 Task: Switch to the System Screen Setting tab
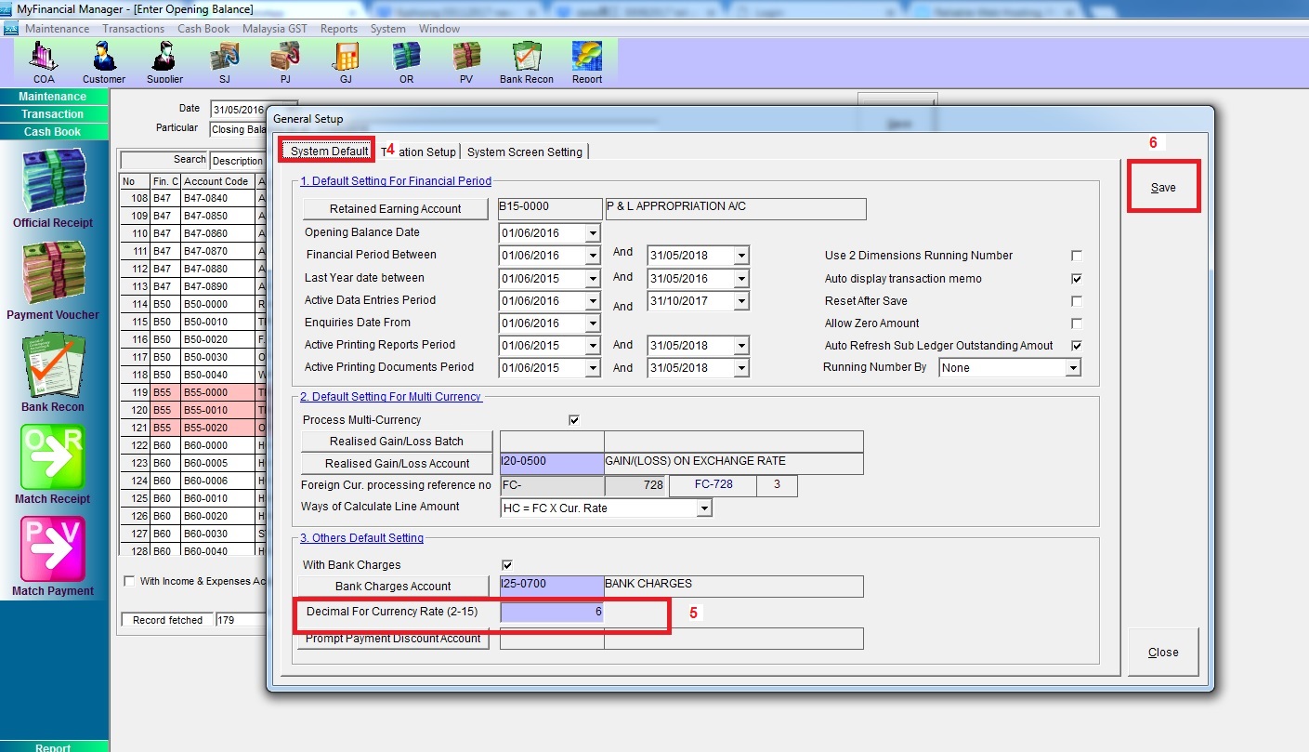[525, 152]
